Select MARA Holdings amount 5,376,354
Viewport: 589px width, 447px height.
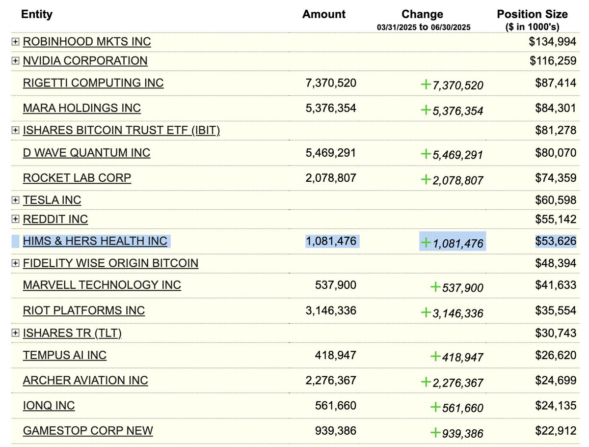(331, 108)
